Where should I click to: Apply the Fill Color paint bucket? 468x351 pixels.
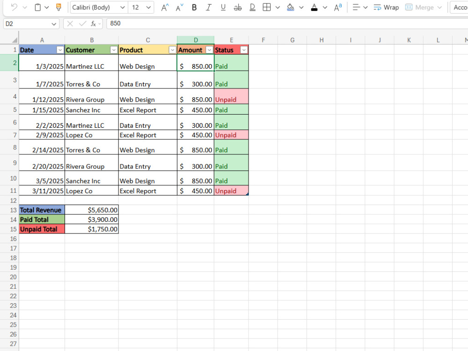291,7
